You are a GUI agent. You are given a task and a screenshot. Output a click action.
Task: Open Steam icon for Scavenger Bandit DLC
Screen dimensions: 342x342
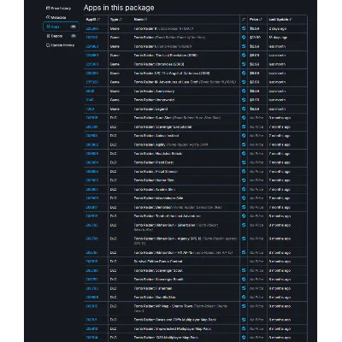pos(244,280)
